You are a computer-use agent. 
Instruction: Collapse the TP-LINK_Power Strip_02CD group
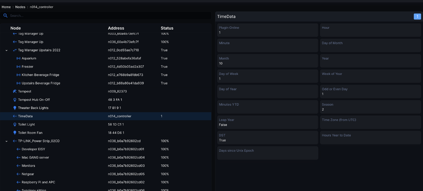point(6,141)
